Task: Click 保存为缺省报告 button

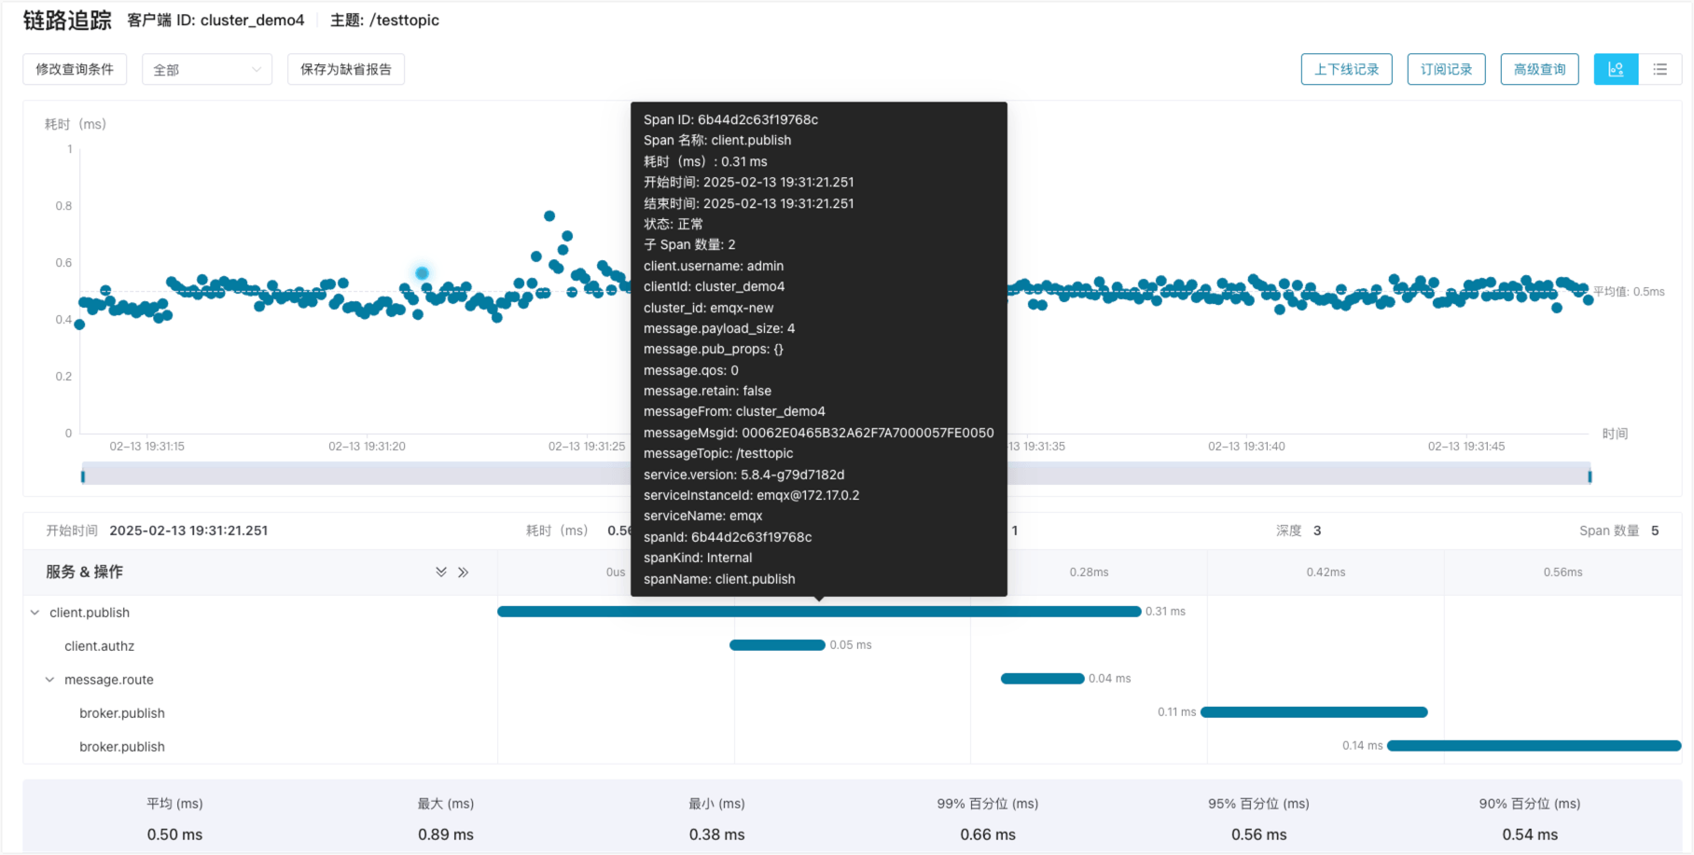Action: pyautogui.click(x=345, y=69)
